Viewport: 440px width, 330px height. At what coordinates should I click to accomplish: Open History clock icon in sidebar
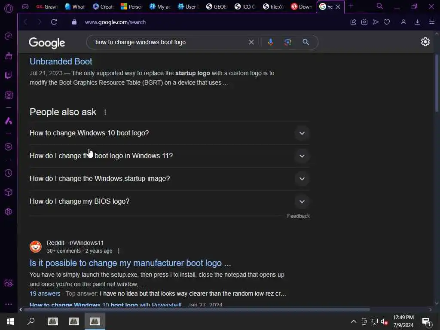9,173
